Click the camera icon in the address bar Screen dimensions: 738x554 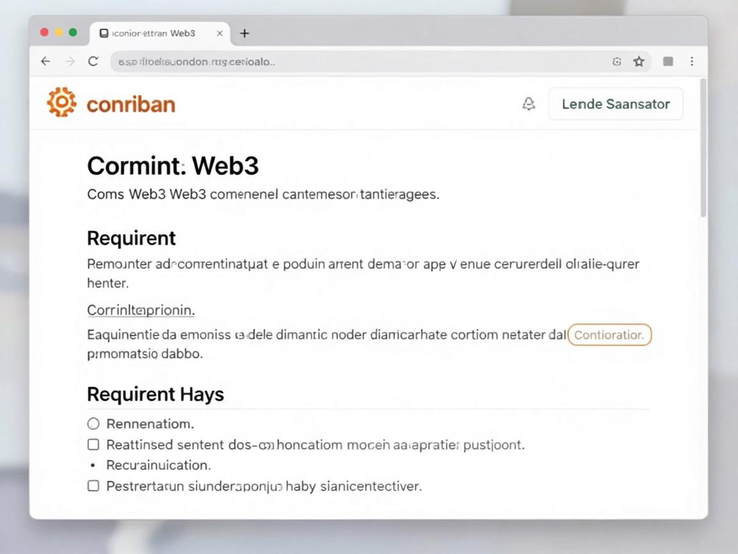pyautogui.click(x=616, y=62)
